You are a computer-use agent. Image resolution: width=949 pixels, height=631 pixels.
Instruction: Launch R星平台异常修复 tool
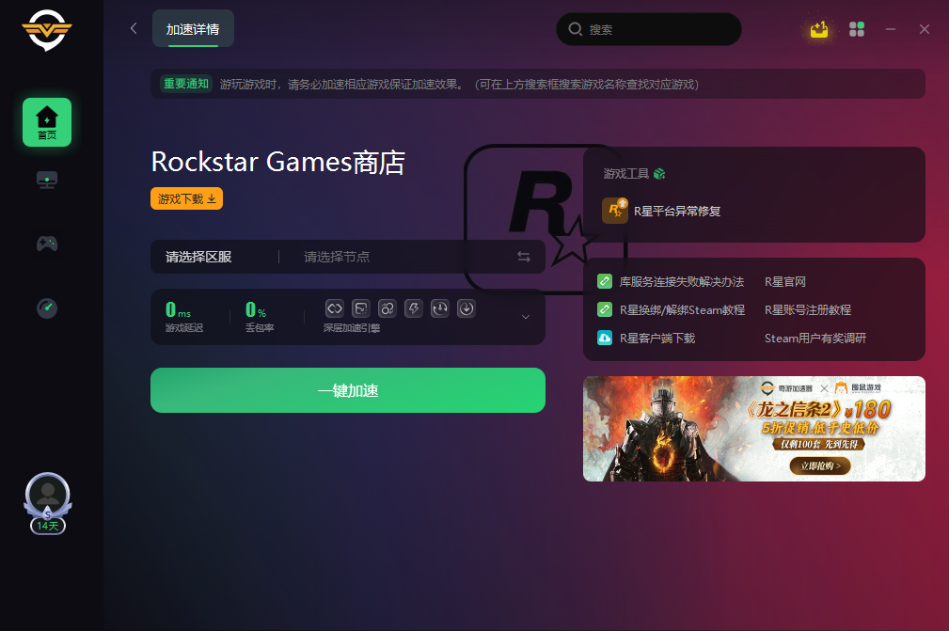(x=677, y=212)
